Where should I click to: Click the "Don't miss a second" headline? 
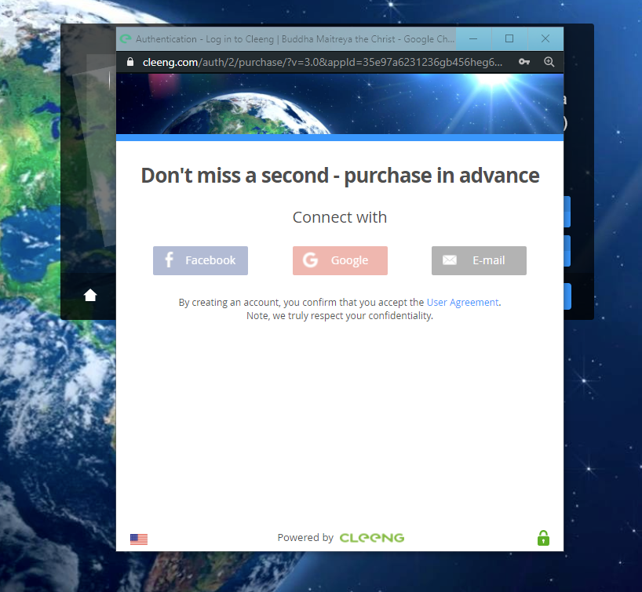(x=340, y=176)
